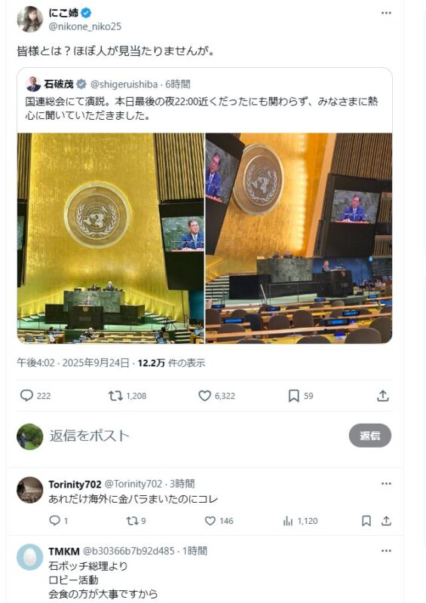
Task: Open the right UN hall photo
Action: [299, 238]
